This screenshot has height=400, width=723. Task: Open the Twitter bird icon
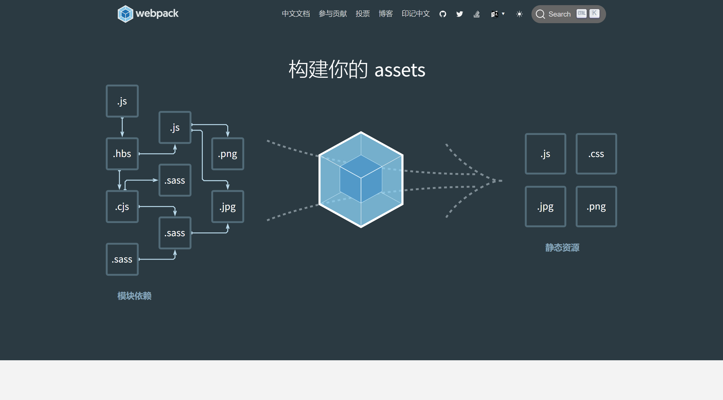pos(459,14)
